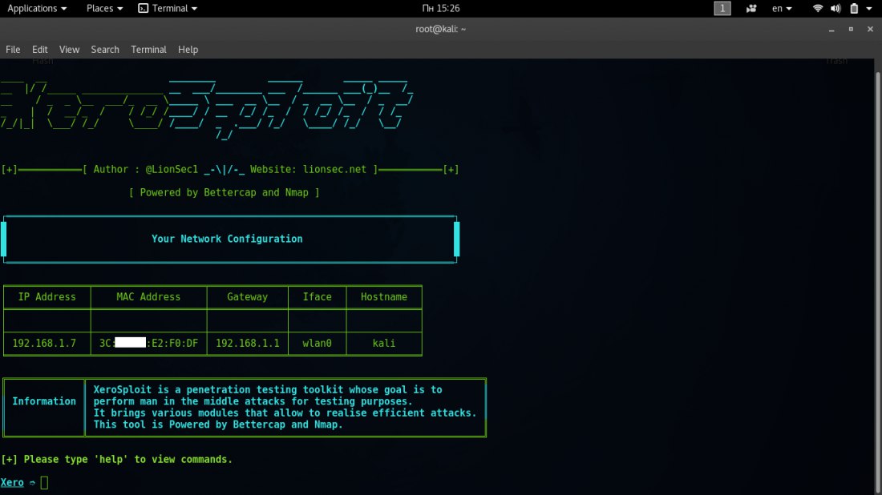This screenshot has height=495, width=882.
Task: Open the Terminal app menu in top bar
Action: (x=168, y=9)
